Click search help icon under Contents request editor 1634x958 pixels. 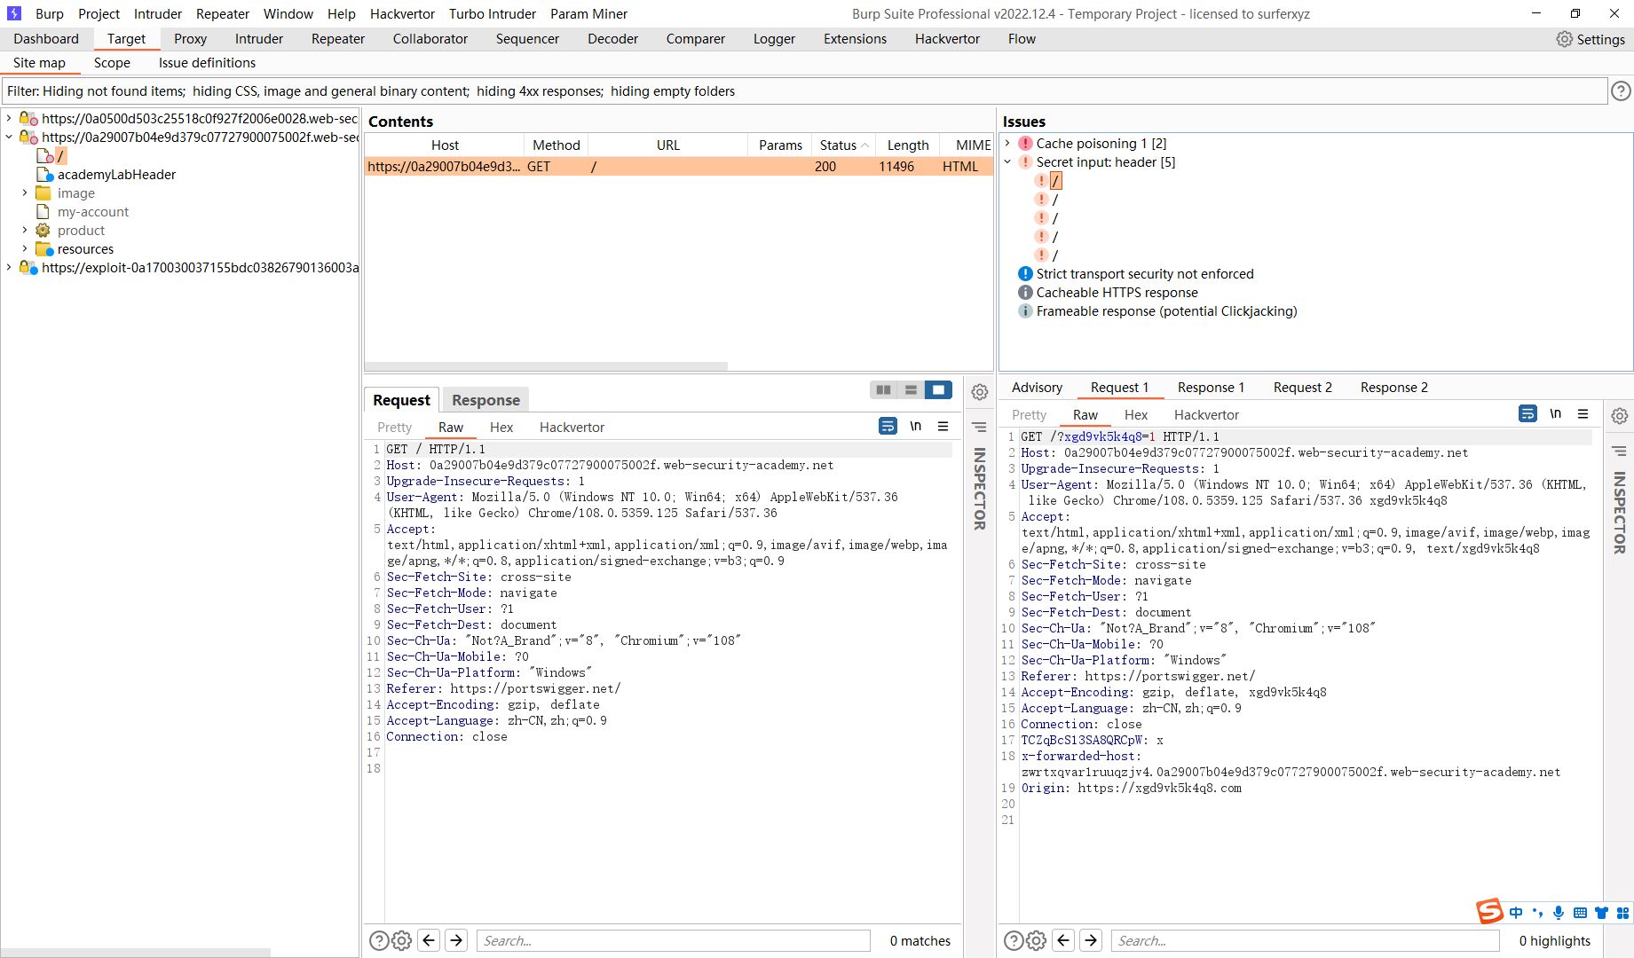tap(379, 940)
